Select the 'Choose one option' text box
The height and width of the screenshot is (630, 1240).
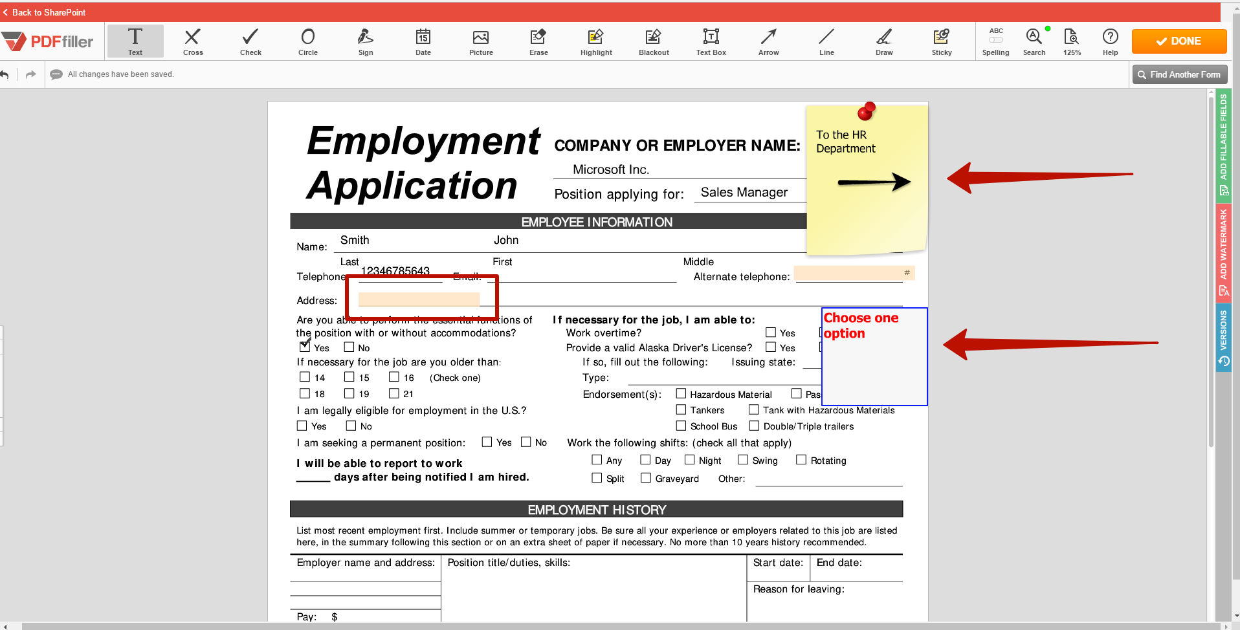point(874,356)
